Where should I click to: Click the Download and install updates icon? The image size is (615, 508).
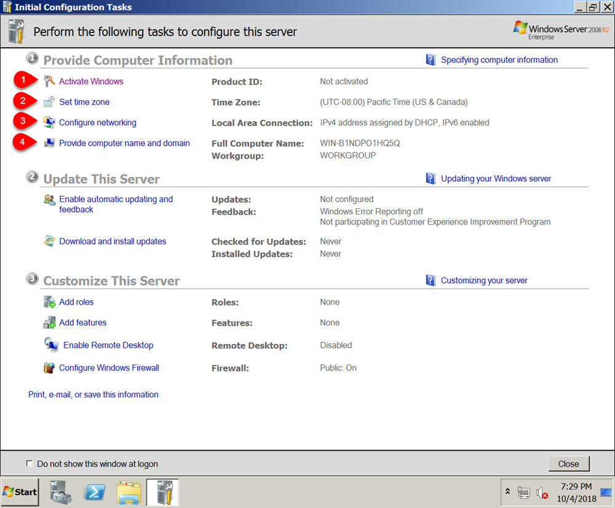(49, 241)
